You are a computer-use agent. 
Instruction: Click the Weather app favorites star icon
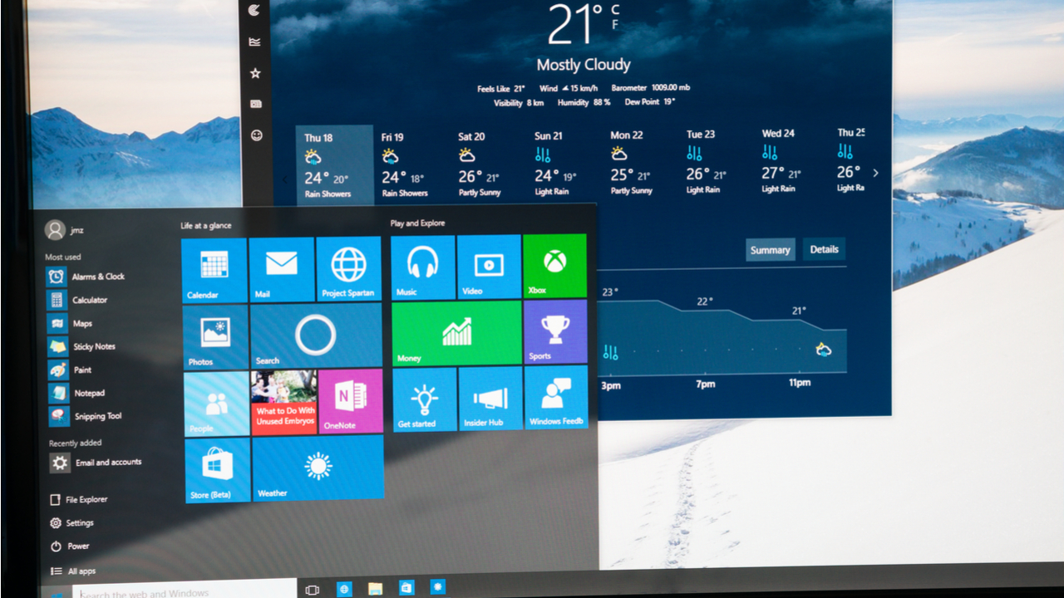[x=255, y=73]
